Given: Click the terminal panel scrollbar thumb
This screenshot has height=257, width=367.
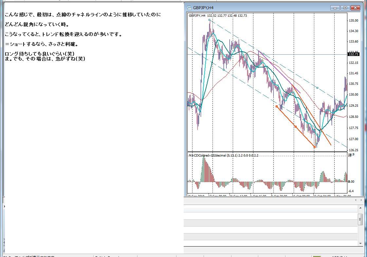Looking at the screenshot, I should (360, 220).
